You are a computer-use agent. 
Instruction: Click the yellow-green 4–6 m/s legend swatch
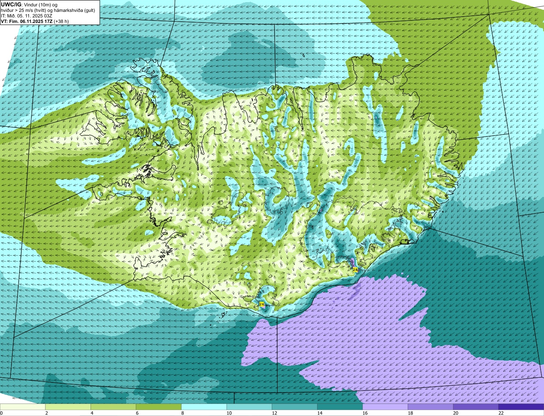(x=113, y=407)
